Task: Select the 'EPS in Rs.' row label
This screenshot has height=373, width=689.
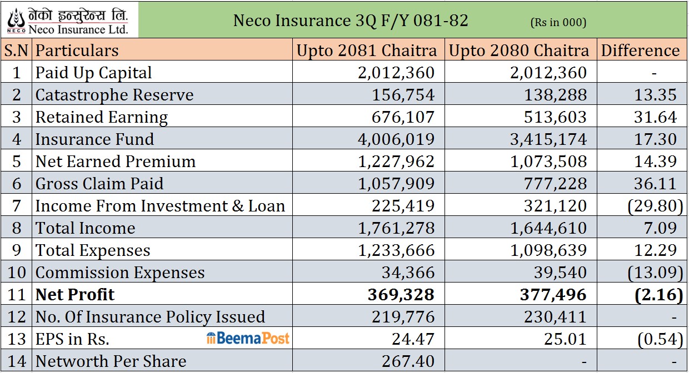Action: (x=72, y=339)
